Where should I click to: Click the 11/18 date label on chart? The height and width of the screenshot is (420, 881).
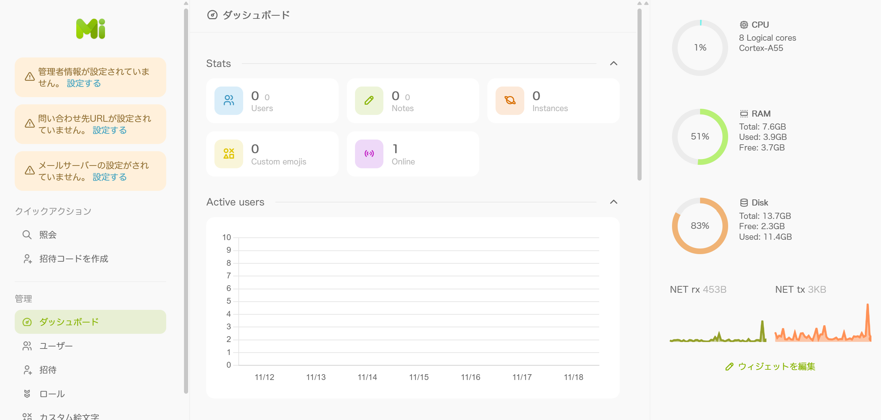pyautogui.click(x=574, y=377)
